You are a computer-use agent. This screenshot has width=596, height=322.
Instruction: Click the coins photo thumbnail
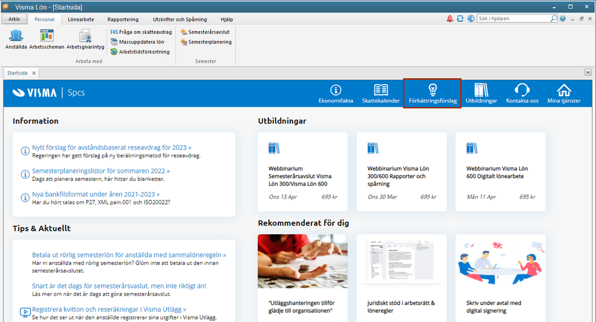click(x=302, y=261)
